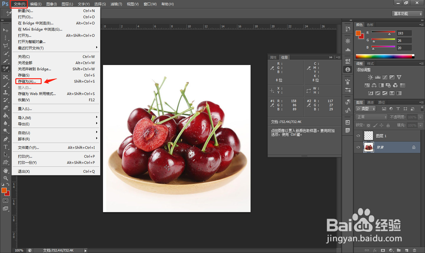This screenshot has height=253, width=425.
Task: Select the Horizontal Type tool
Action: point(6,147)
